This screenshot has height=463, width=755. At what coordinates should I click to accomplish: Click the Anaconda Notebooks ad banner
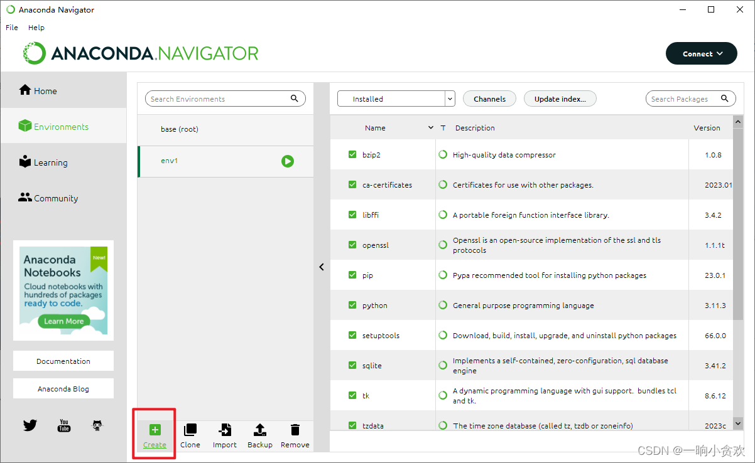[x=63, y=290]
